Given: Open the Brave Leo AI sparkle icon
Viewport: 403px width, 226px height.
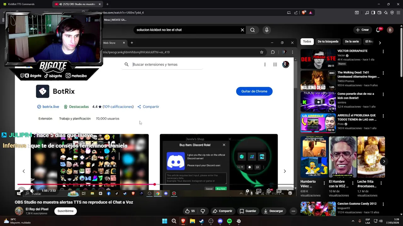Looking at the screenshot, I should 386,13.
